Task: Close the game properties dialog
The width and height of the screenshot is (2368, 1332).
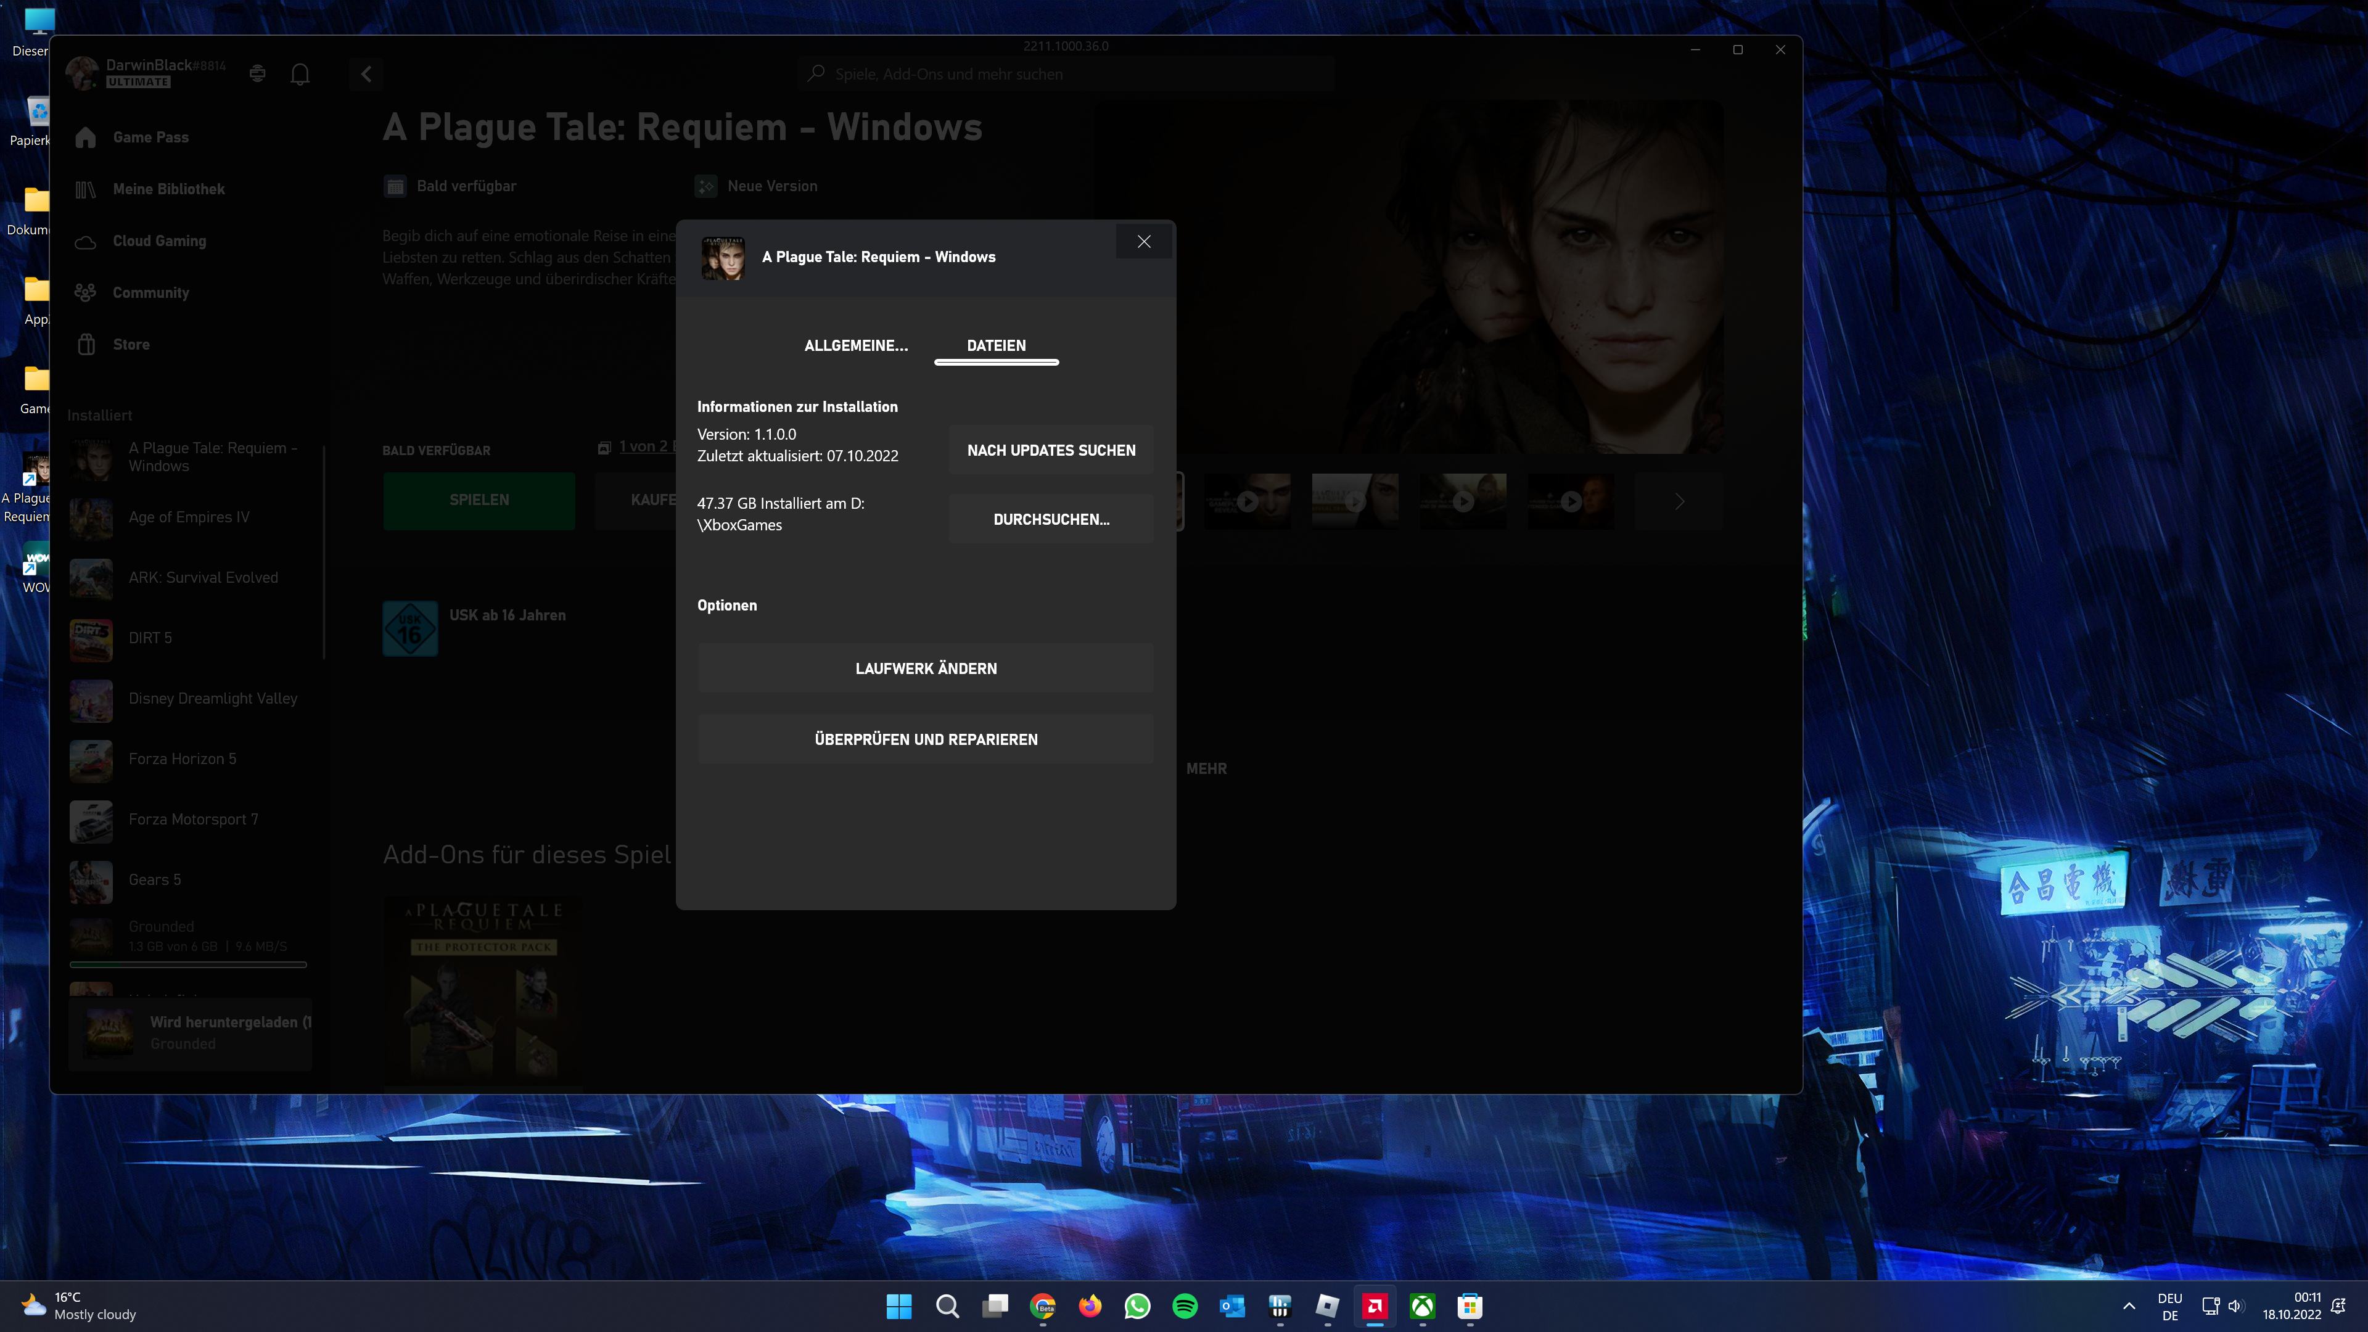Action: click(1143, 242)
